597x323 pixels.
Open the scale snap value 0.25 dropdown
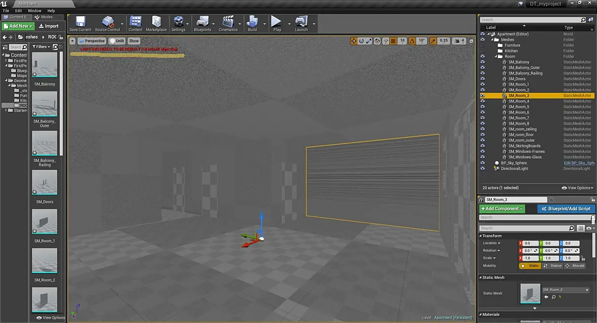coord(444,41)
